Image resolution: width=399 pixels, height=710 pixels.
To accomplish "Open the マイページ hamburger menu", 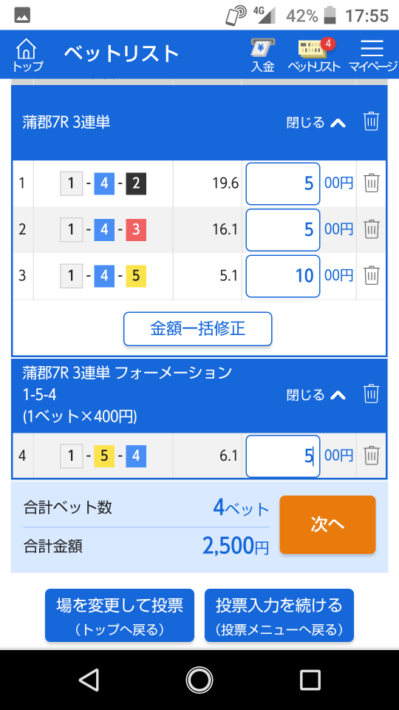I will pyautogui.click(x=372, y=55).
